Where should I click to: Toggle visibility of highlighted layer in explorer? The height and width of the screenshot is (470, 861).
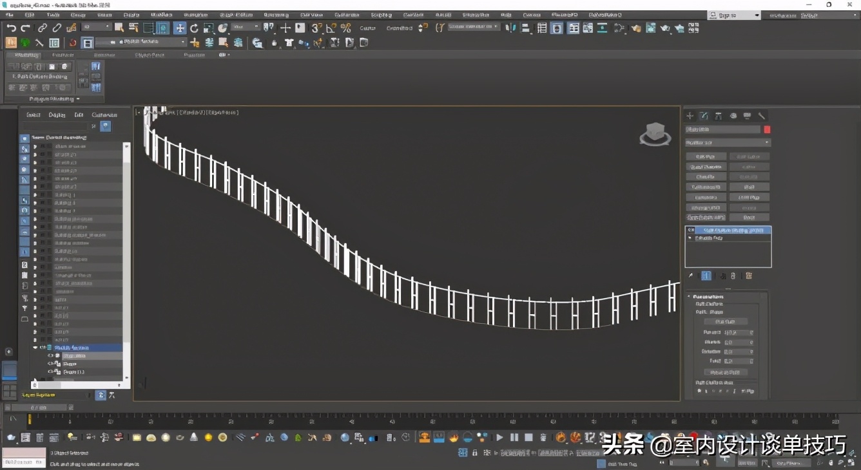pyautogui.click(x=43, y=348)
